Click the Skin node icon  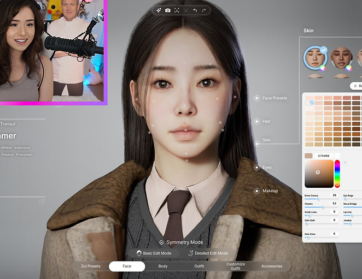click(256, 144)
